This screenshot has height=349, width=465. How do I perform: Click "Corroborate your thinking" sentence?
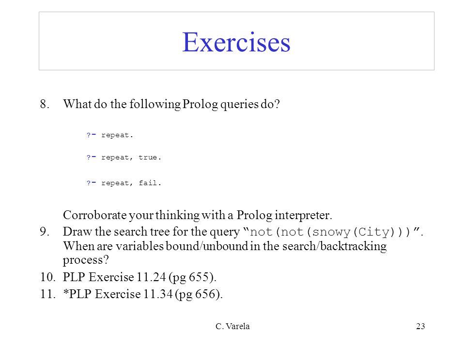tap(198, 215)
